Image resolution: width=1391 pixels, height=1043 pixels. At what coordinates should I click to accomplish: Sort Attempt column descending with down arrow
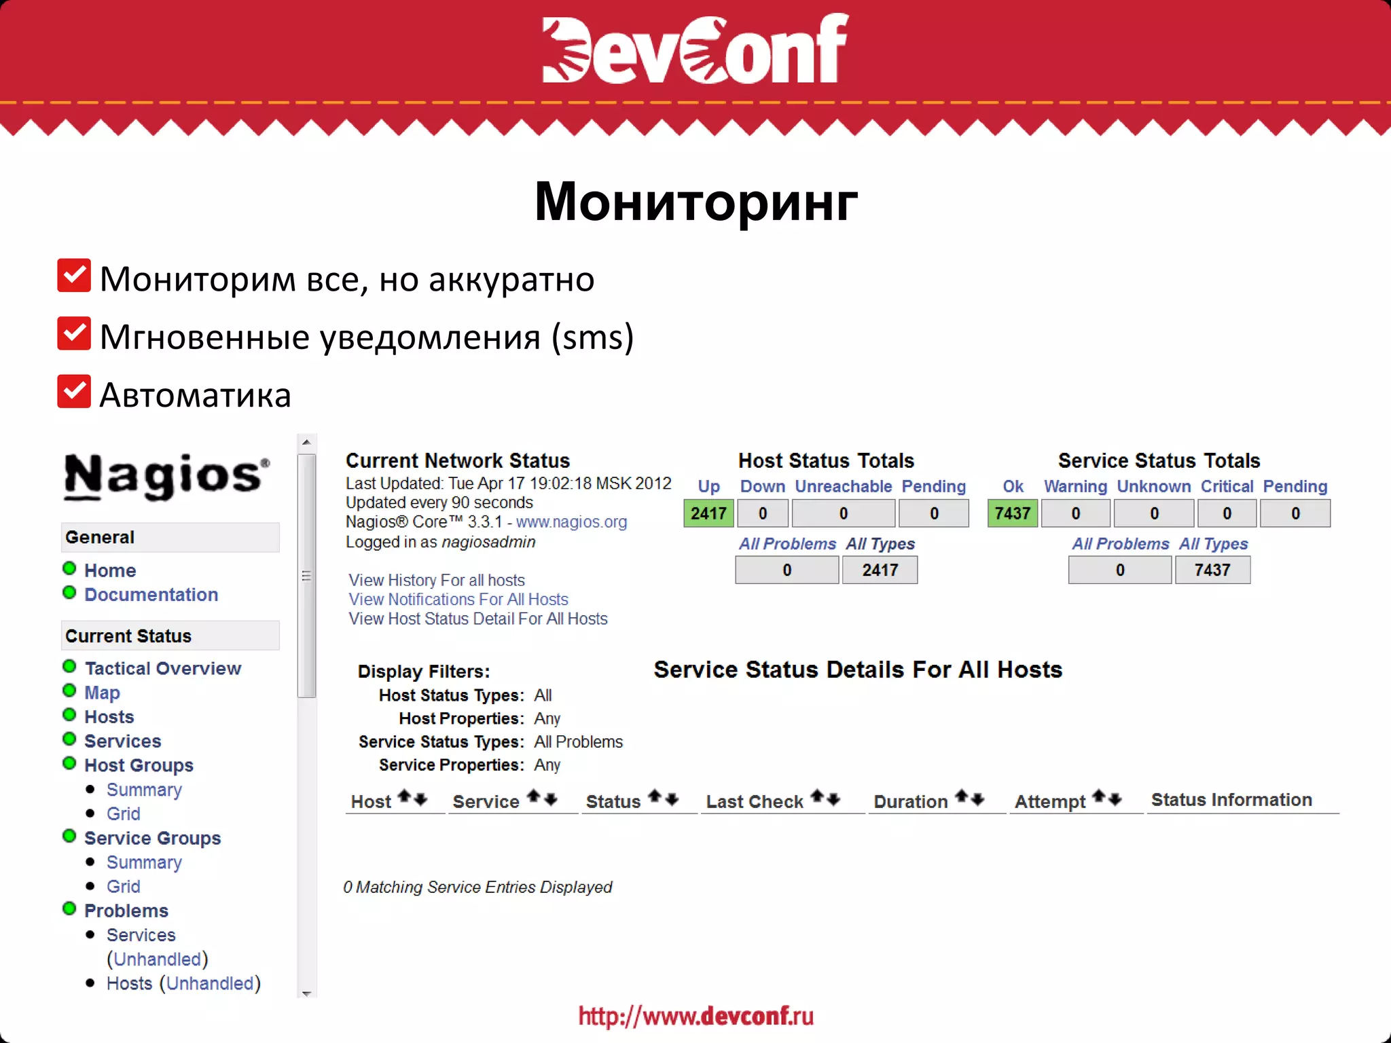[1115, 799]
